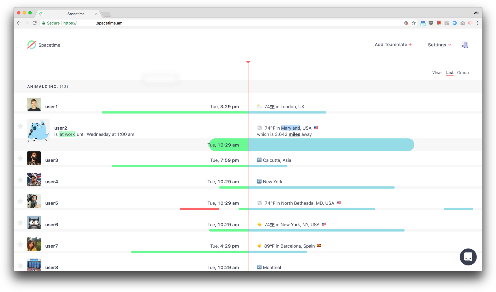Screen dimensions: 496x292
Task: Reload the page with refresh icon
Action: click(35, 23)
